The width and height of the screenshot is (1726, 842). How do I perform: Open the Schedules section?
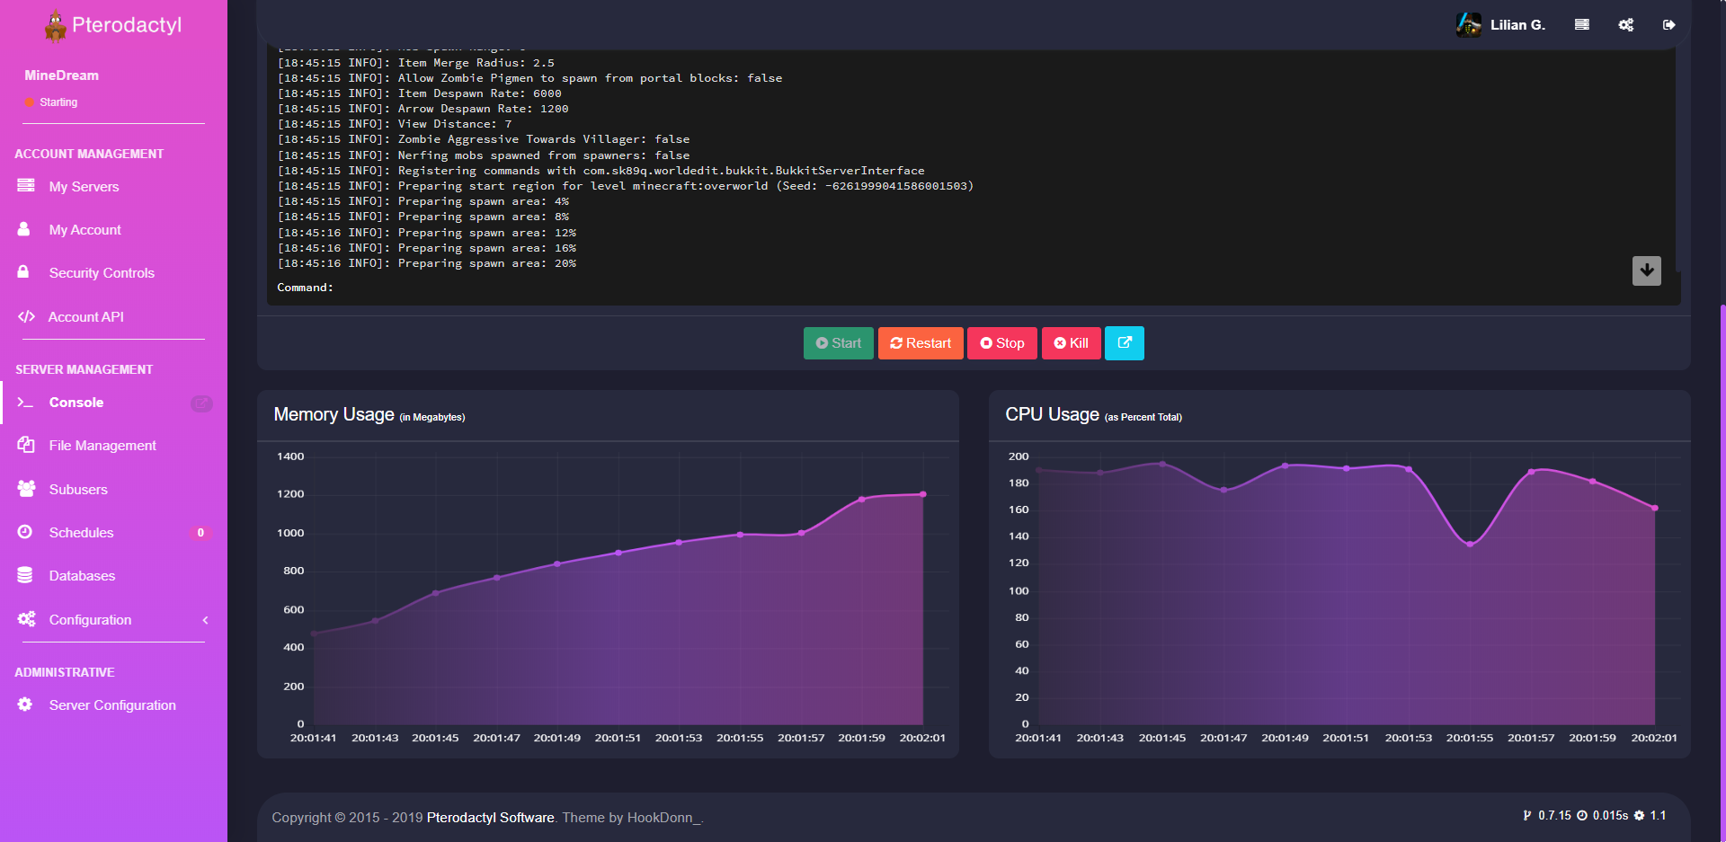click(81, 533)
